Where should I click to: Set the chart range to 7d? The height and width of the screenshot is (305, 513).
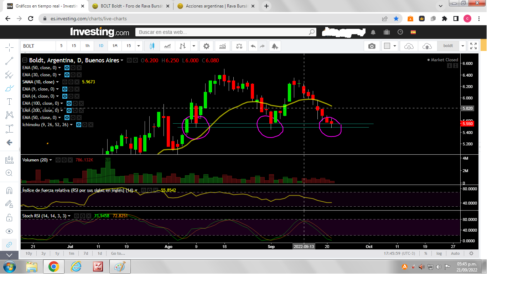pyautogui.click(x=85, y=253)
